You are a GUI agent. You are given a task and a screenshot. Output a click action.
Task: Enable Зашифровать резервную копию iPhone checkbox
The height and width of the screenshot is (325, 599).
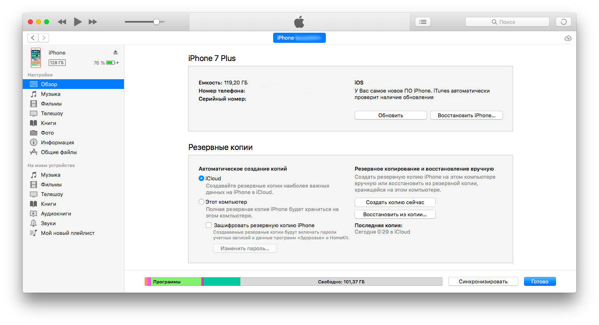click(209, 225)
